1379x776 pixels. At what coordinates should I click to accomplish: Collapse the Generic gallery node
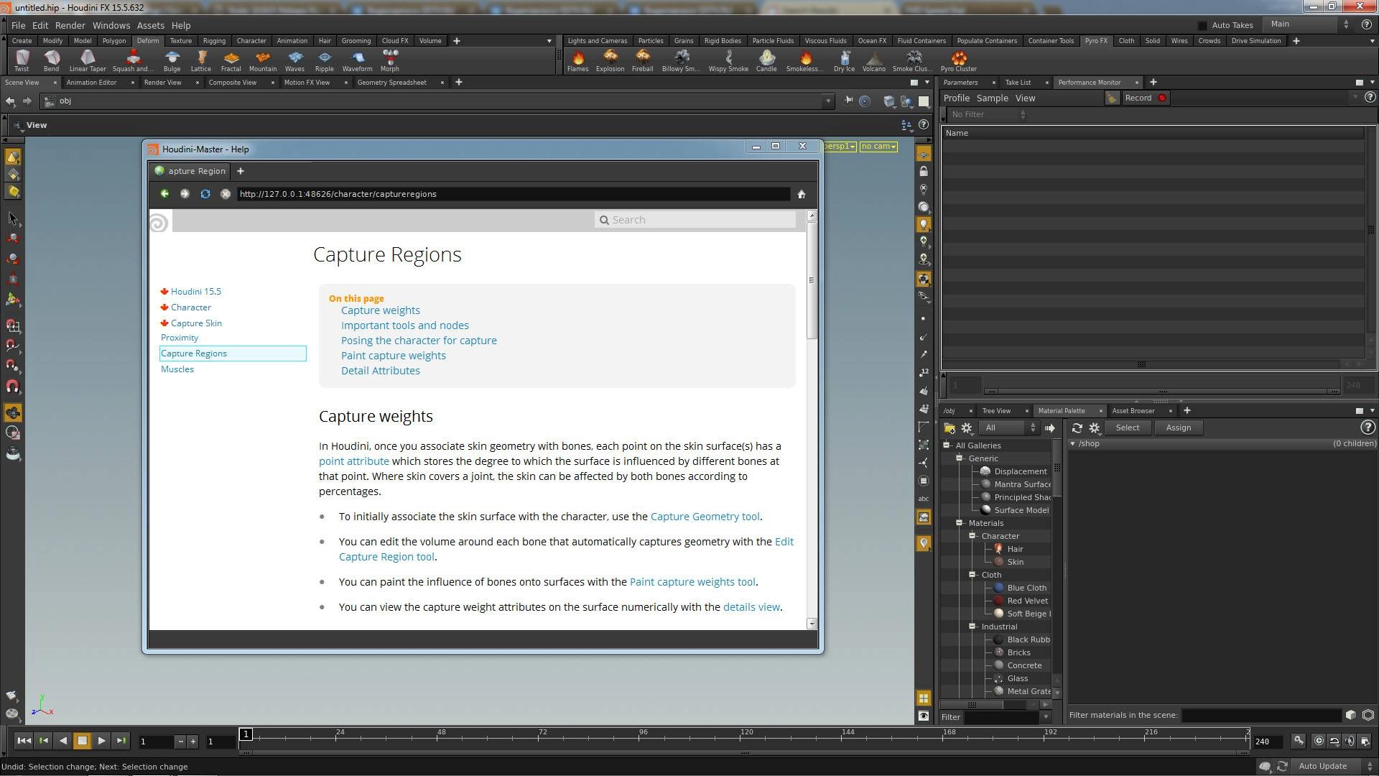coord(960,458)
